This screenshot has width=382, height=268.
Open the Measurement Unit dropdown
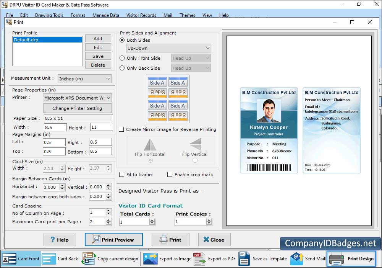(x=84, y=78)
